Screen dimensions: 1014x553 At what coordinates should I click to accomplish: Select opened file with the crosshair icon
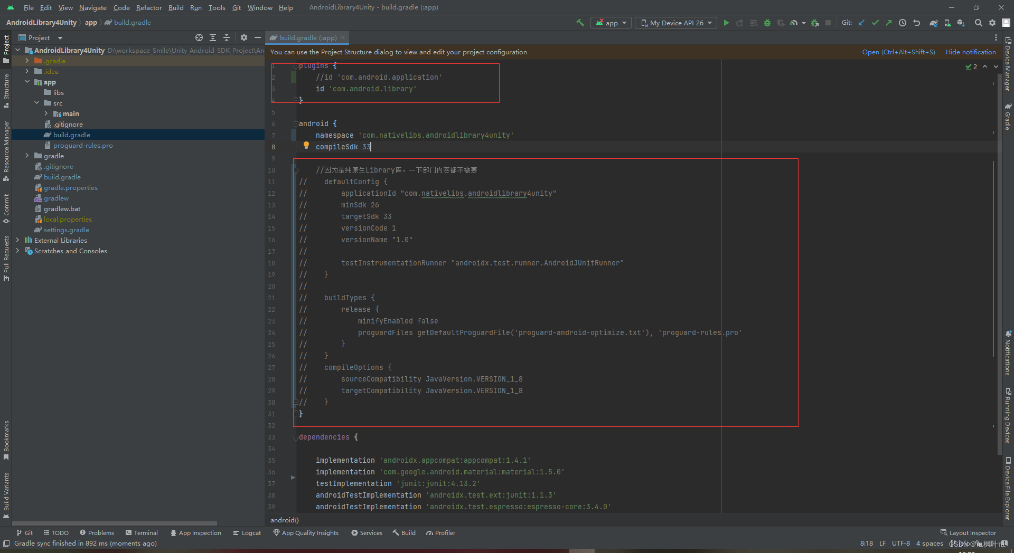(x=199, y=37)
